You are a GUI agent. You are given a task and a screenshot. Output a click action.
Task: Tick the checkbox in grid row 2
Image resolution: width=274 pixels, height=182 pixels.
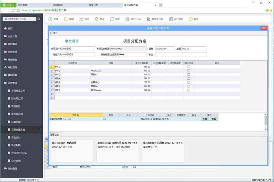pos(189,71)
